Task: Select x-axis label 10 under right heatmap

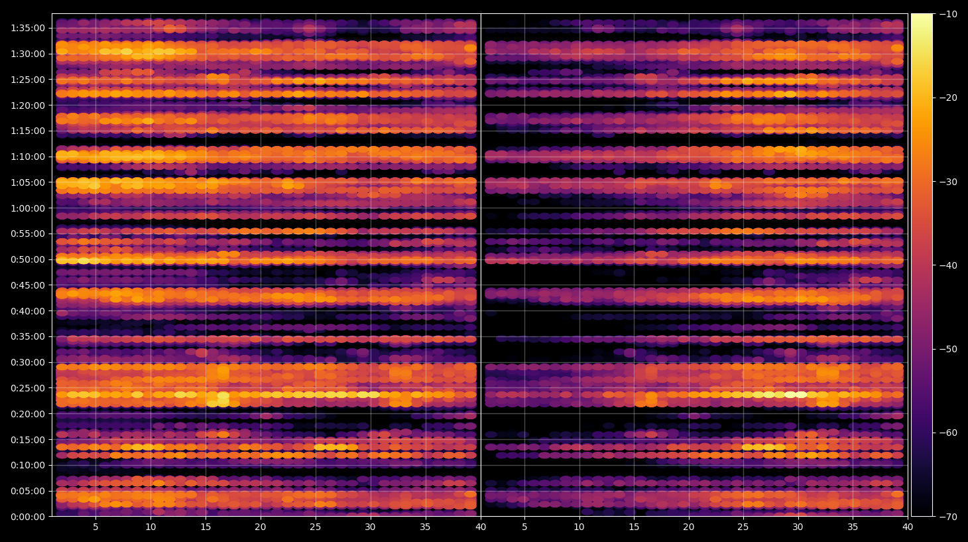Action: pyautogui.click(x=579, y=527)
